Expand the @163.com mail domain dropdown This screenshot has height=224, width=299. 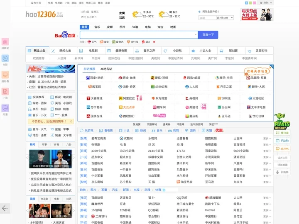tap(232, 18)
